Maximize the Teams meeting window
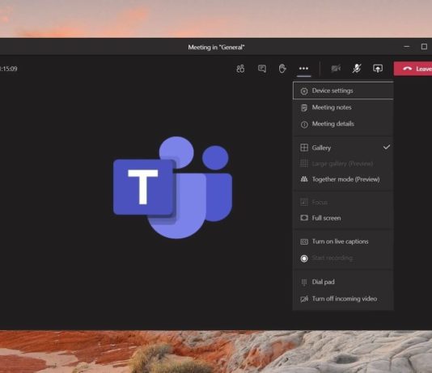The image size is (432, 373). 424,47
